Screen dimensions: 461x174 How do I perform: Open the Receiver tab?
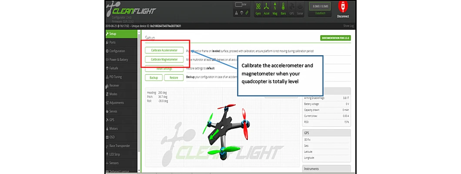(121, 86)
